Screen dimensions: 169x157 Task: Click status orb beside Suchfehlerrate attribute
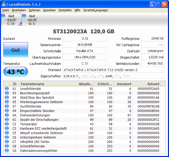[x=7, y=106]
